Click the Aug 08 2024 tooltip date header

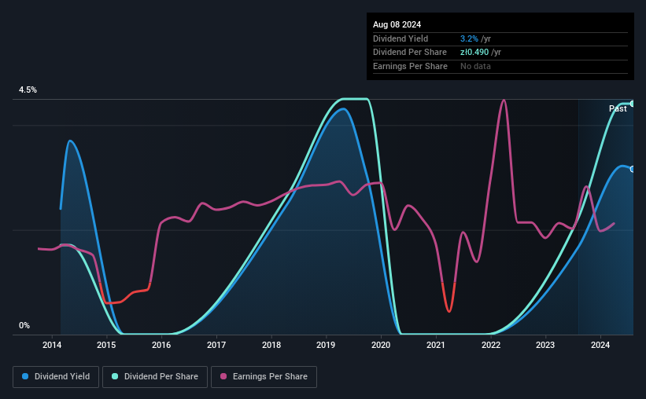tap(397, 24)
